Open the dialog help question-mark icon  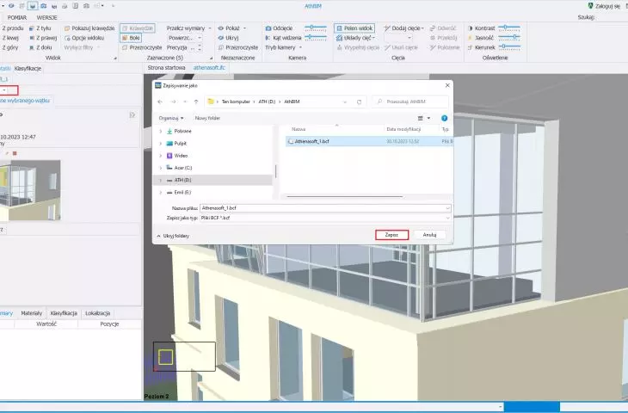point(444,118)
